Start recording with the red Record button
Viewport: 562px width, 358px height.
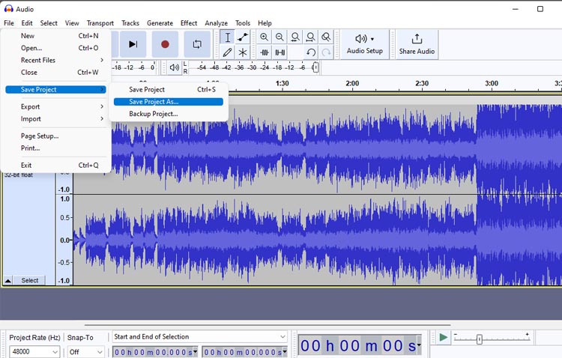pyautogui.click(x=165, y=44)
